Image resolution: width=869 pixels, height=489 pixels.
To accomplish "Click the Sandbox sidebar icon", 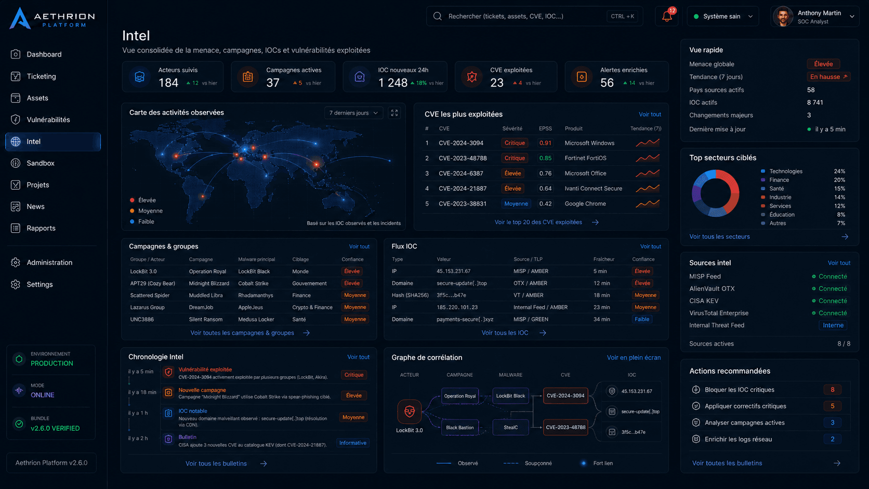I will click(x=16, y=163).
